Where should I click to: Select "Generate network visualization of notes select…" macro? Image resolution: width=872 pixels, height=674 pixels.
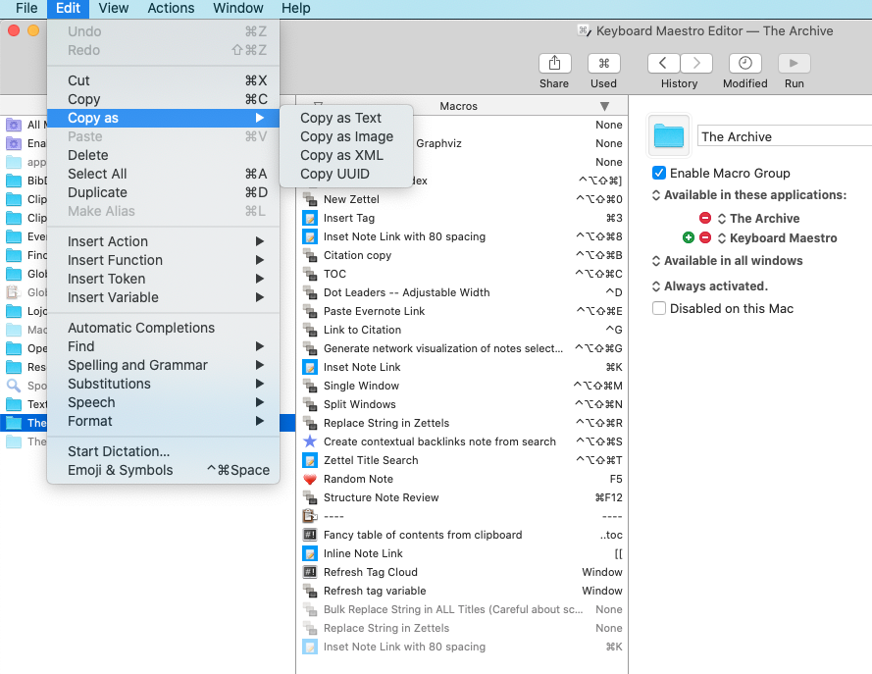click(462, 348)
